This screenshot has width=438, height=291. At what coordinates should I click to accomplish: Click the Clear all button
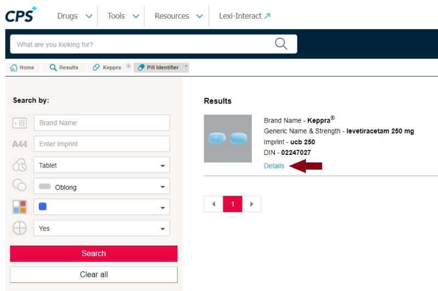[x=94, y=275]
